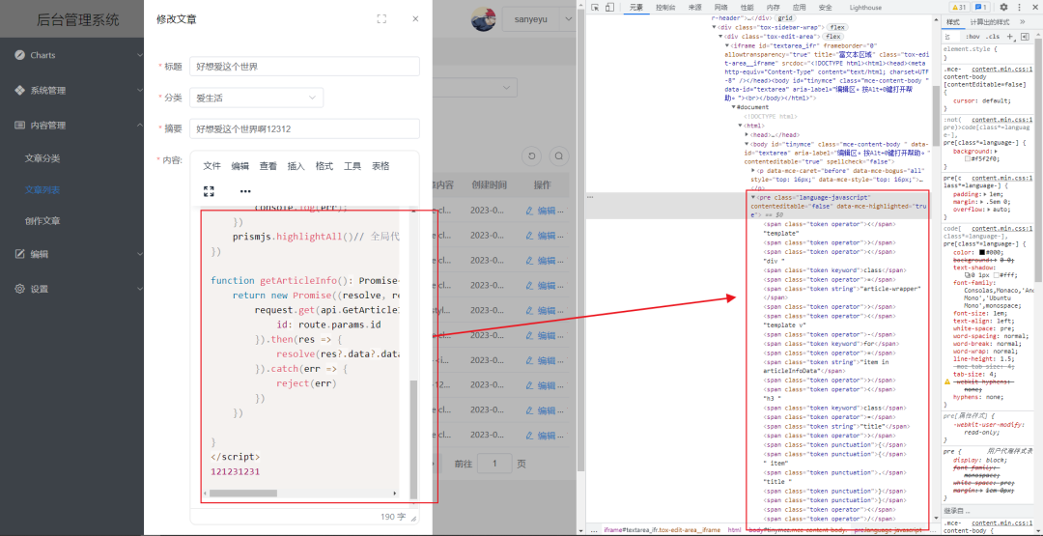
Task: Click the search icon above the table
Action: (559, 156)
